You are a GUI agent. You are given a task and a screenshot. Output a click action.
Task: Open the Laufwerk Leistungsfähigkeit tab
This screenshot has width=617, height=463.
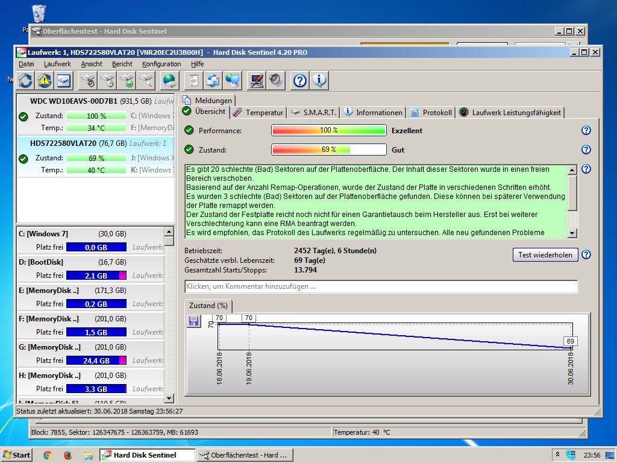(x=510, y=113)
